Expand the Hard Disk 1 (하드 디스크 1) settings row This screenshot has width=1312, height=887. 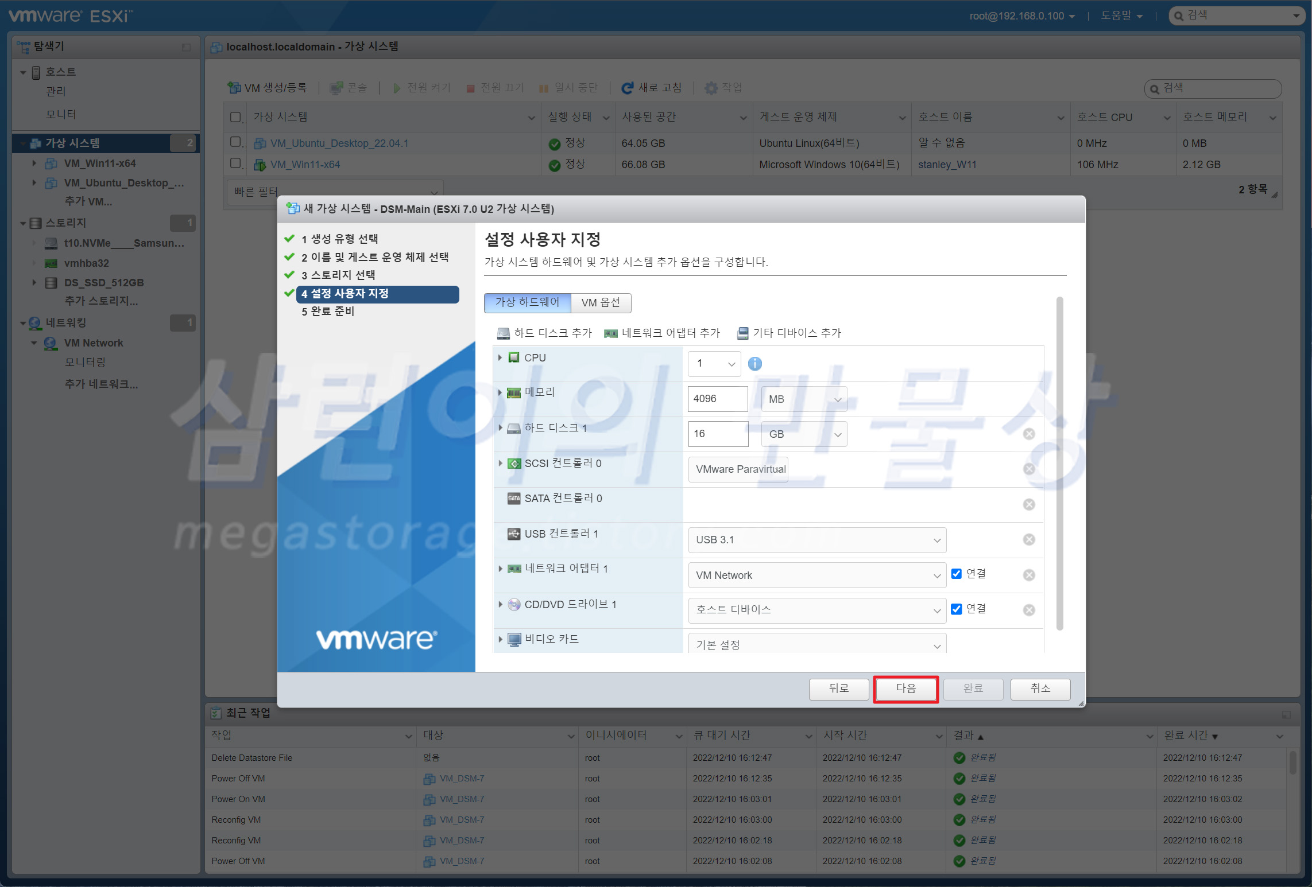pos(500,427)
